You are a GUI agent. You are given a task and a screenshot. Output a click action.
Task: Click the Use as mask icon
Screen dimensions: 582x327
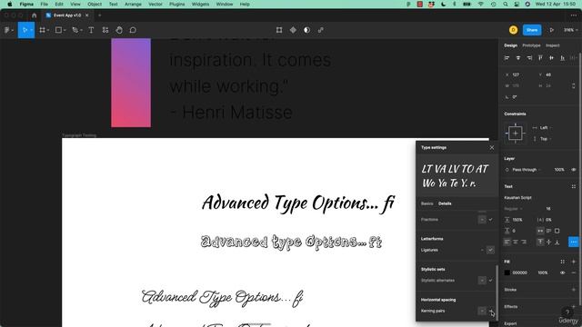pos(306,30)
